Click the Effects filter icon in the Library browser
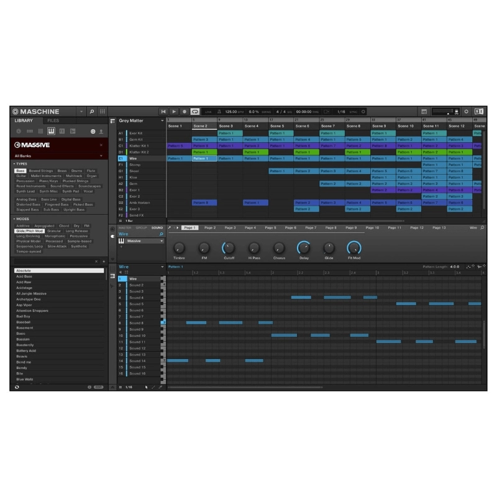Viewport: 497px width, 497px height. [63, 131]
